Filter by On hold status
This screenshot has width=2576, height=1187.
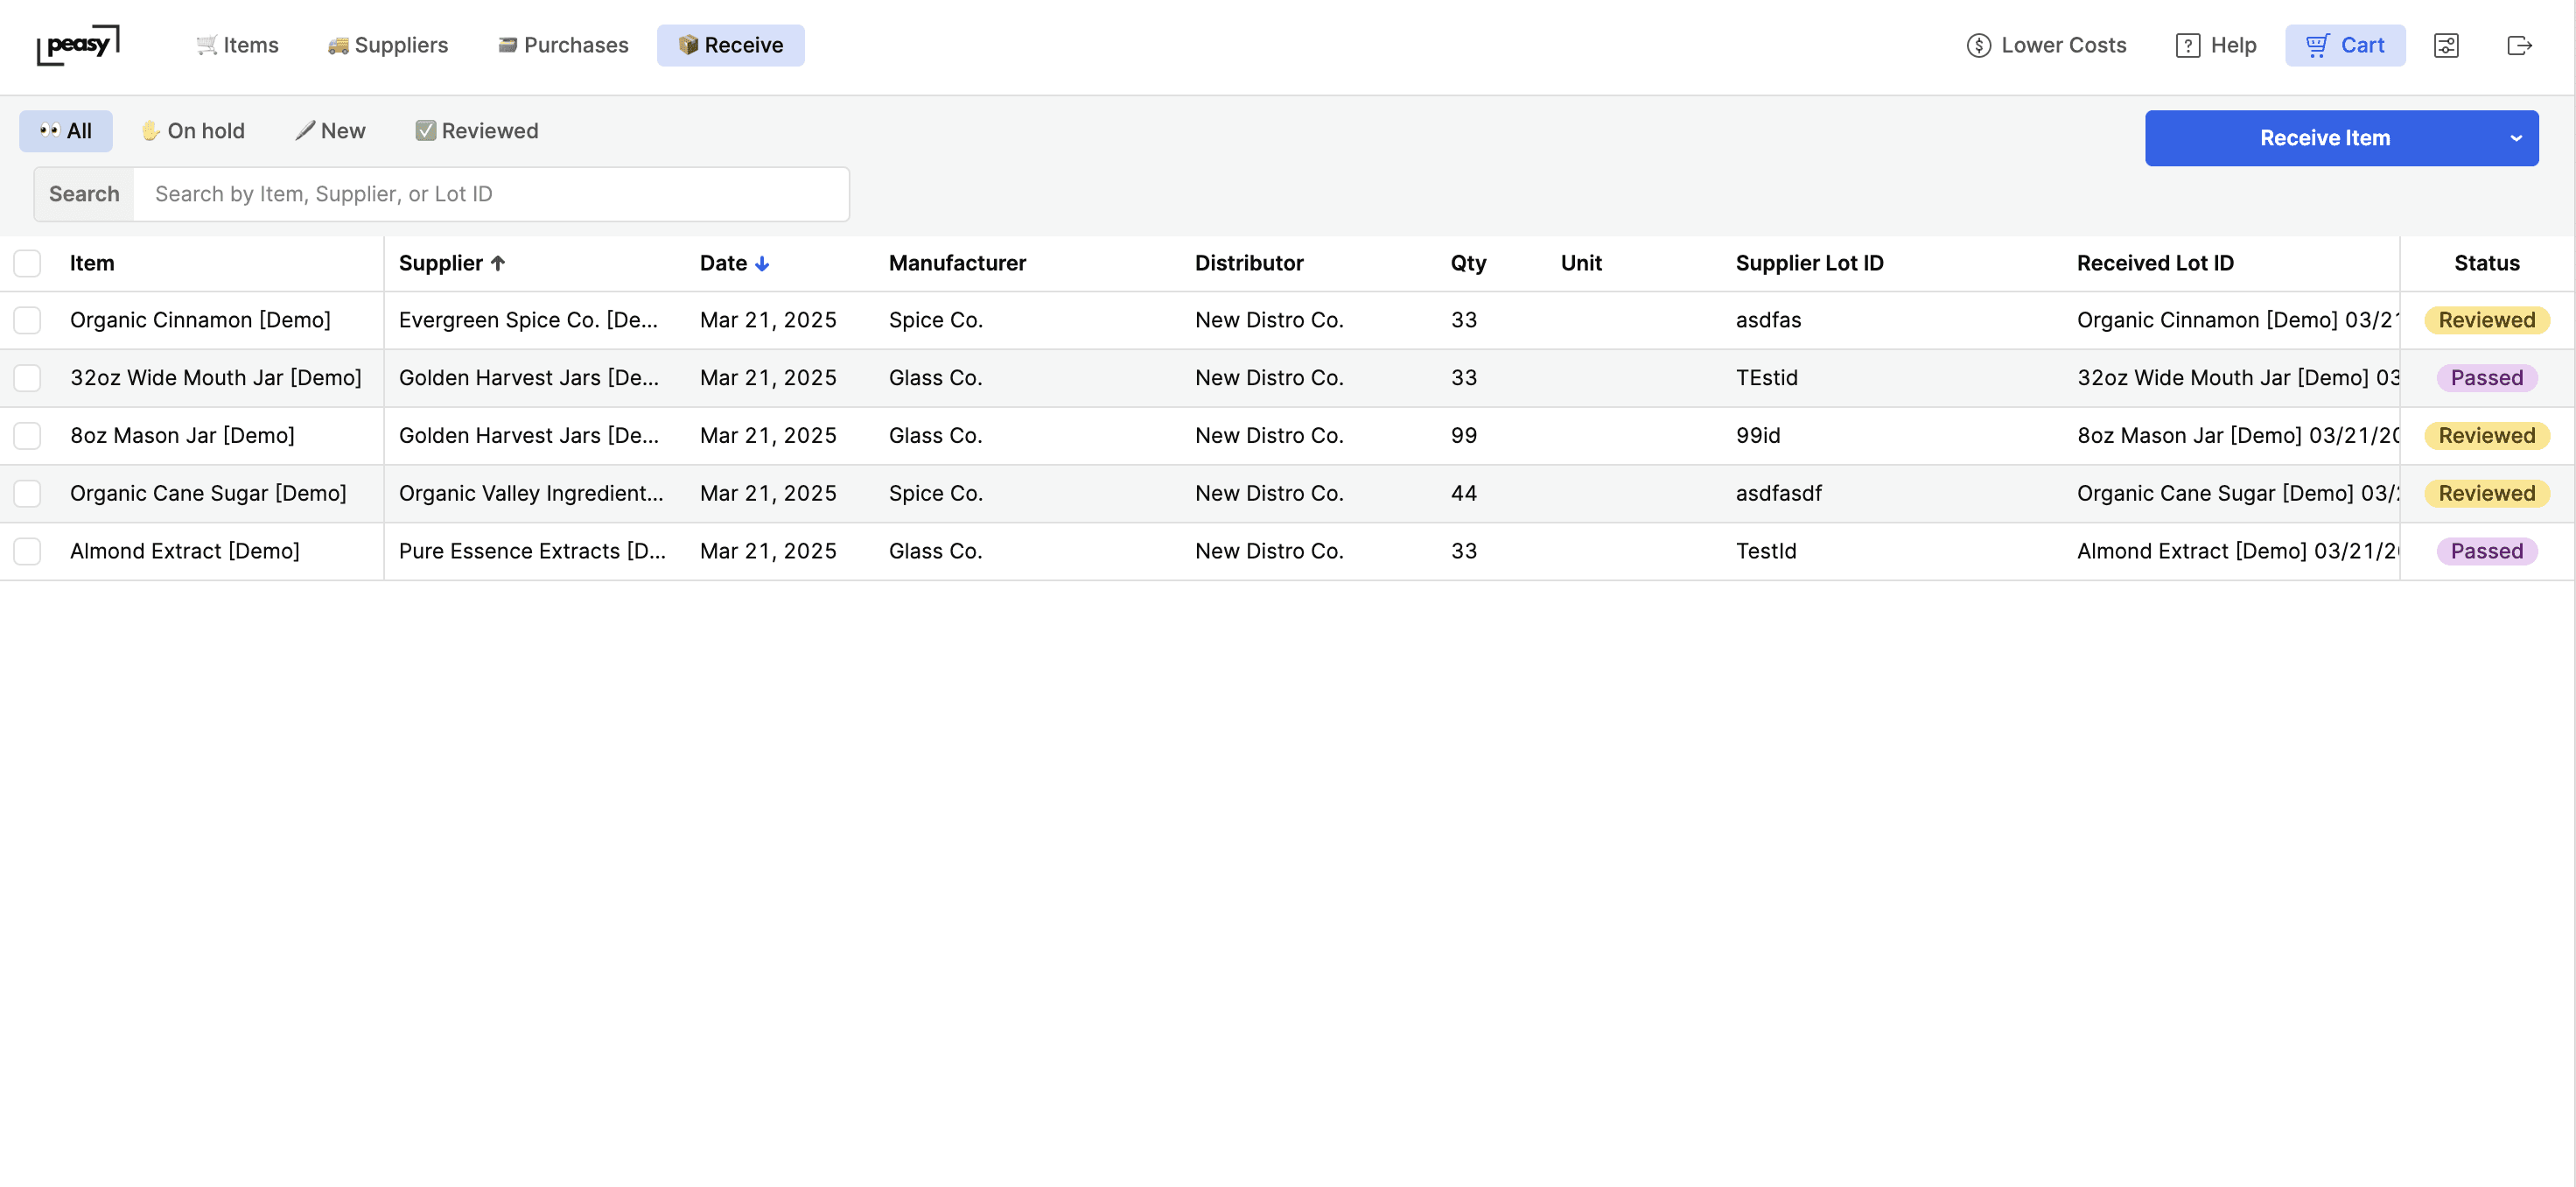[193, 131]
